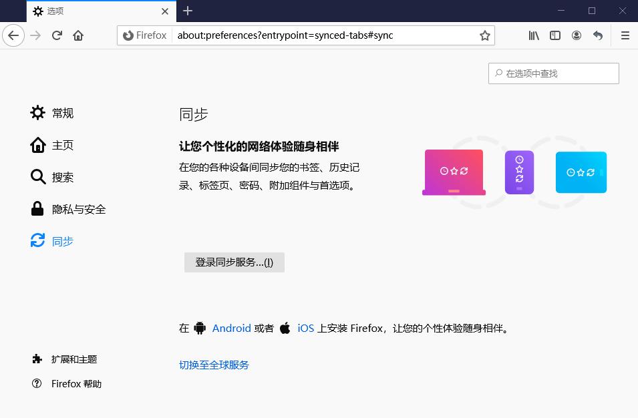Click the 切换至全球服务 link
The height and width of the screenshot is (418, 638).
(x=214, y=365)
